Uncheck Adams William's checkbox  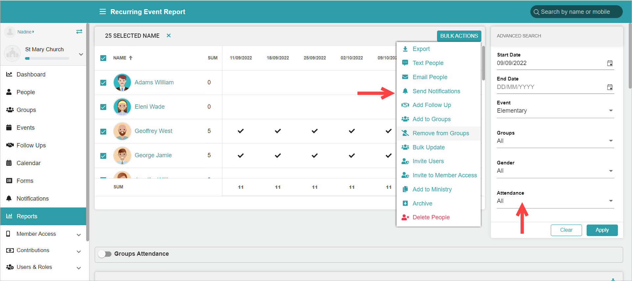(103, 83)
